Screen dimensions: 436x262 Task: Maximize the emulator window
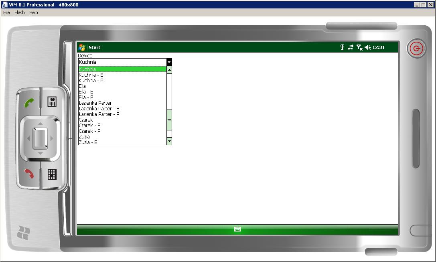tap(423, 5)
